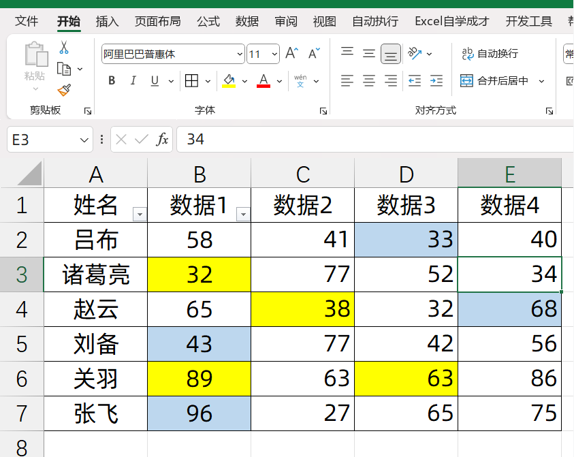Viewport: 574px width, 457px height.
Task: Open the 文件 tab
Action: pyautogui.click(x=27, y=21)
